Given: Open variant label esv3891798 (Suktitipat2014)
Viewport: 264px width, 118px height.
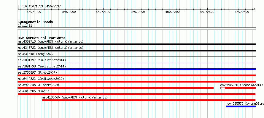Looking at the screenshot, I should tap(42, 66).
